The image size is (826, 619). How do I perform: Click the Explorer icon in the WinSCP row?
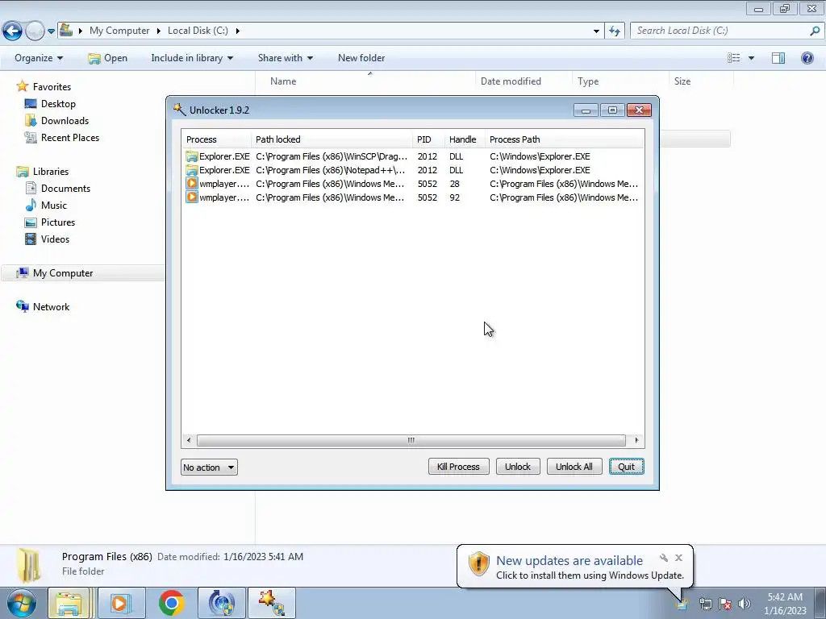(192, 156)
